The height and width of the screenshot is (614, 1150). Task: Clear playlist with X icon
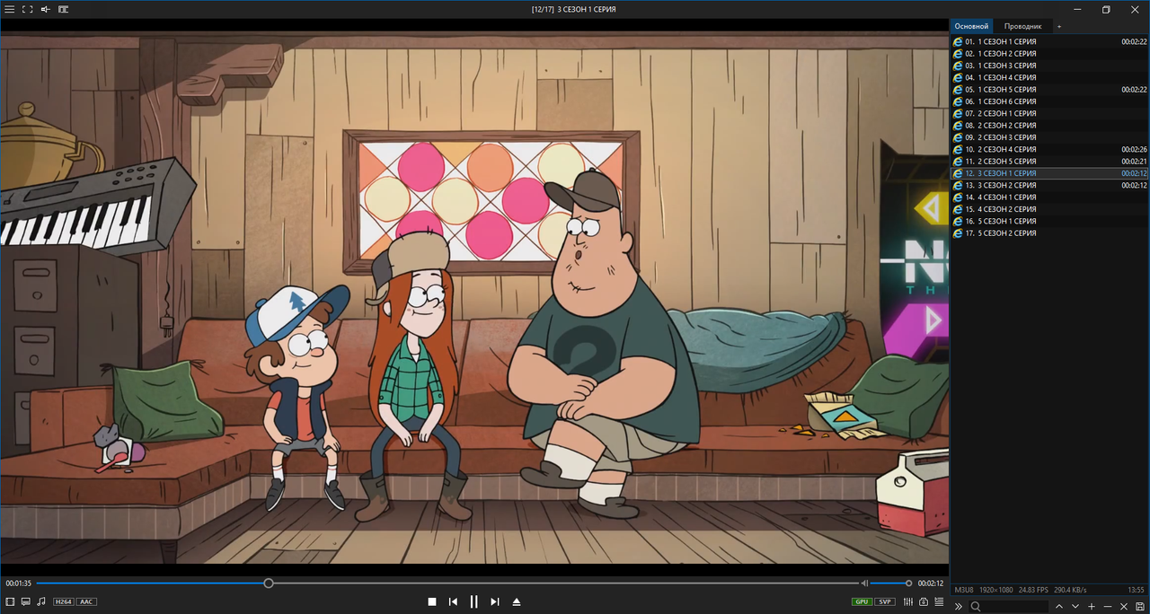pos(1124,607)
